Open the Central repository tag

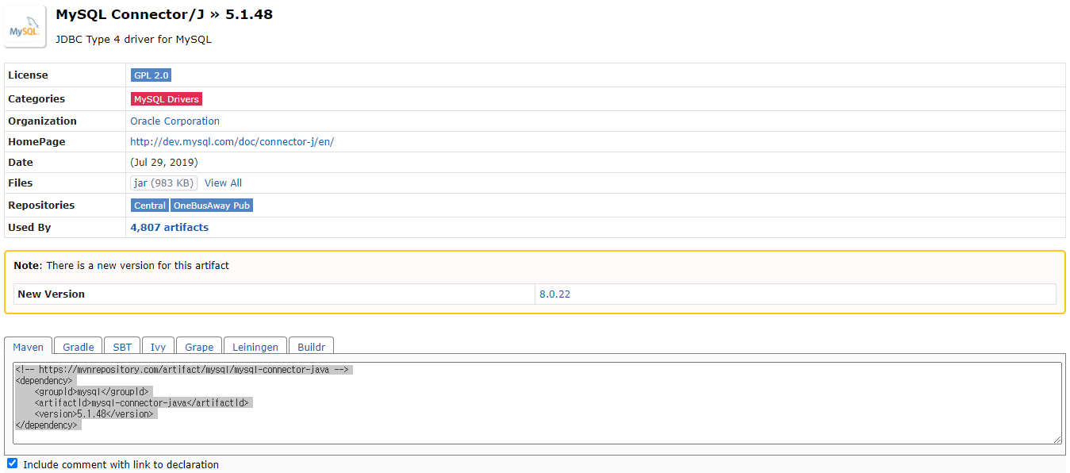pos(150,206)
